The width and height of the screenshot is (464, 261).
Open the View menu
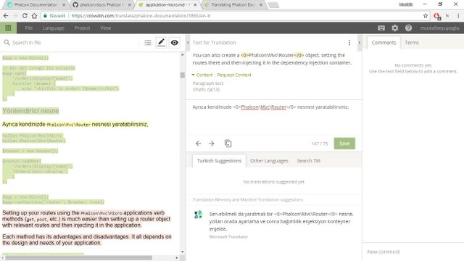click(105, 28)
